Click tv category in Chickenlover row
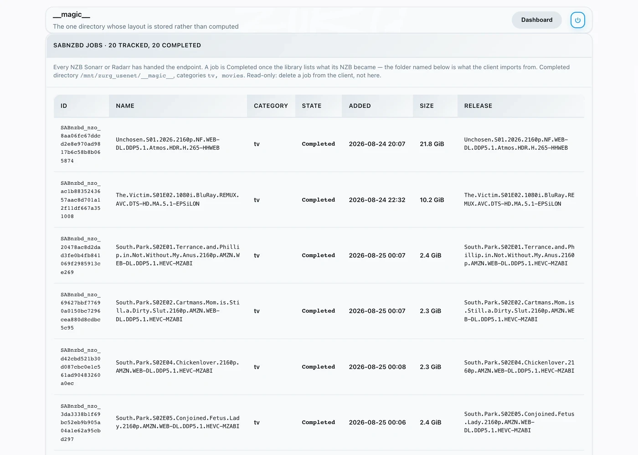The image size is (638, 455). click(x=257, y=367)
